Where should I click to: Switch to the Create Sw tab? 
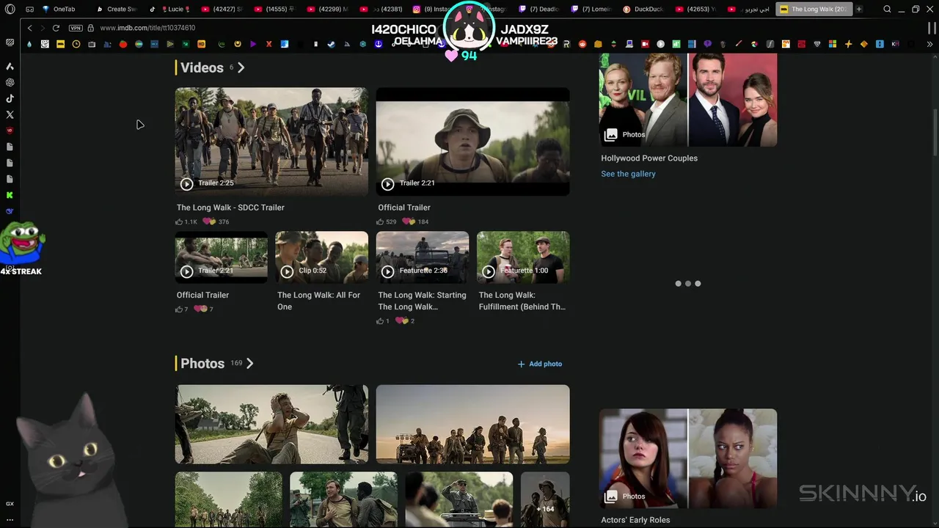(x=117, y=9)
